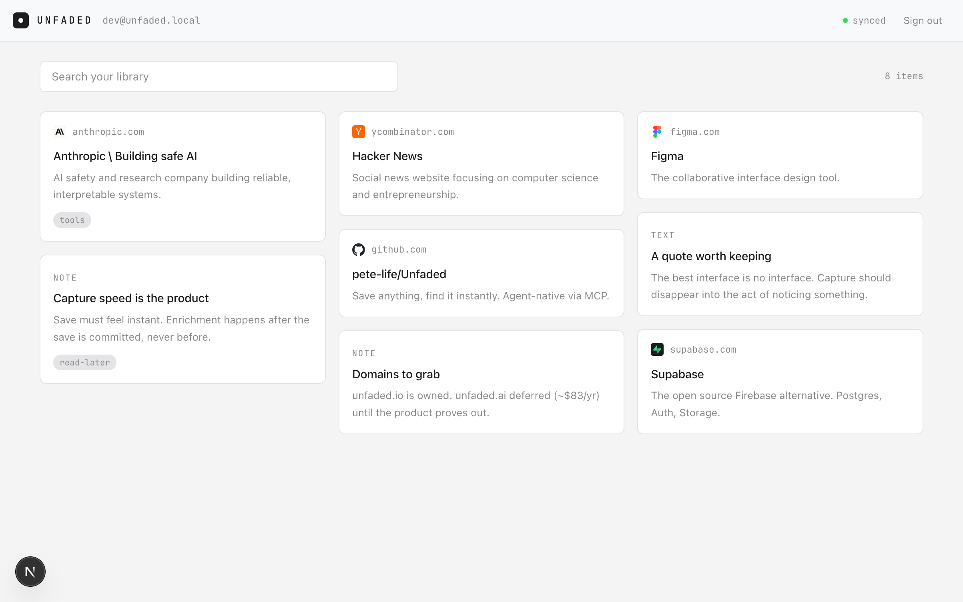Click the supabase.com domain label
The height and width of the screenshot is (602, 963).
point(703,349)
